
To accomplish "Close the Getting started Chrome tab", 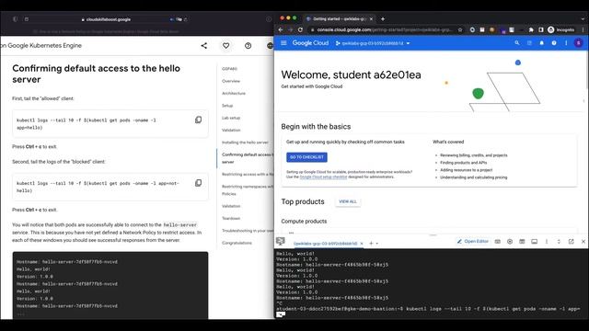I will pyautogui.click(x=371, y=18).
